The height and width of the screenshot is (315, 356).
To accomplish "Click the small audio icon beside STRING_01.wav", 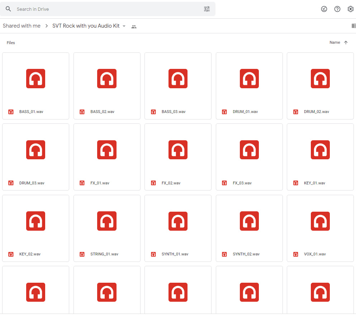I will pos(82,254).
